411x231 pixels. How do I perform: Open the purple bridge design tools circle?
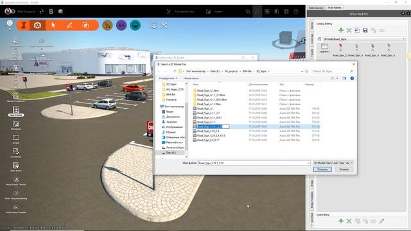(121, 26)
